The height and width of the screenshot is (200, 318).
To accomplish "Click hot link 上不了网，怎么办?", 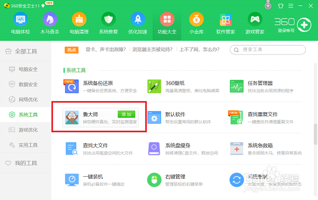I will [x=199, y=50].
